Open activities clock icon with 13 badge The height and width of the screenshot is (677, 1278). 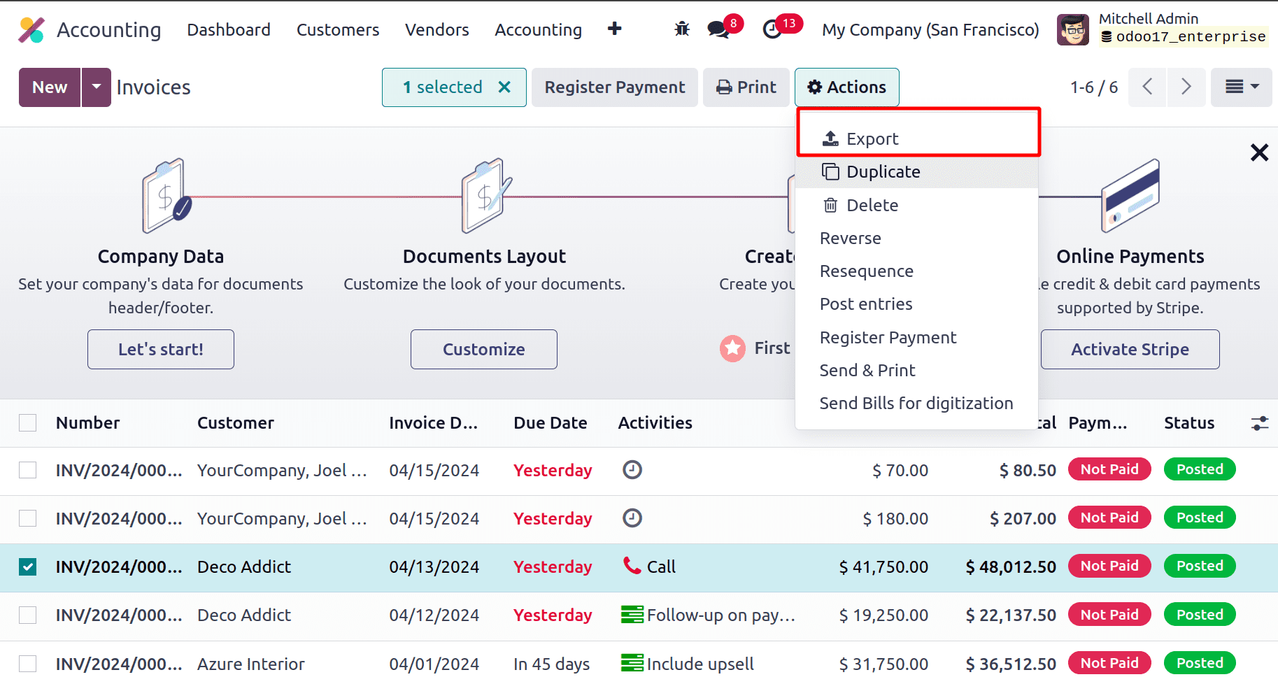point(772,29)
